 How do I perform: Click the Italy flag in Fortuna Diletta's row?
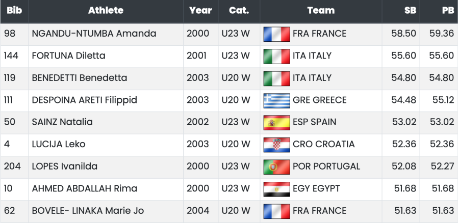click(276, 56)
